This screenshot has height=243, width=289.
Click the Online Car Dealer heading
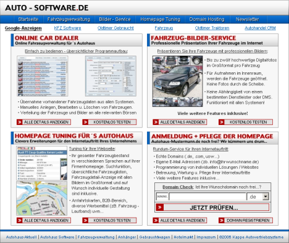[46, 38]
